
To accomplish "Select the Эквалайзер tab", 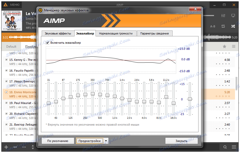I will [x=85, y=33].
